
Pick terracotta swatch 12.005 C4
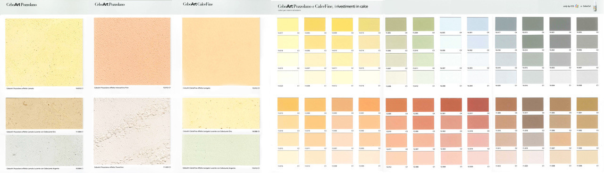click(424, 105)
